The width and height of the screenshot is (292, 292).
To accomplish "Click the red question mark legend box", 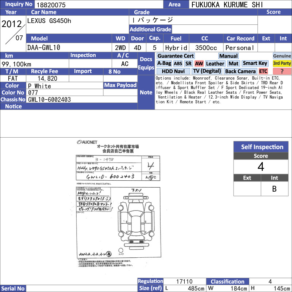I will (x=282, y=71).
